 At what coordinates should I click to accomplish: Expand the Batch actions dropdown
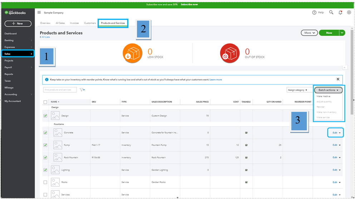pos(328,90)
